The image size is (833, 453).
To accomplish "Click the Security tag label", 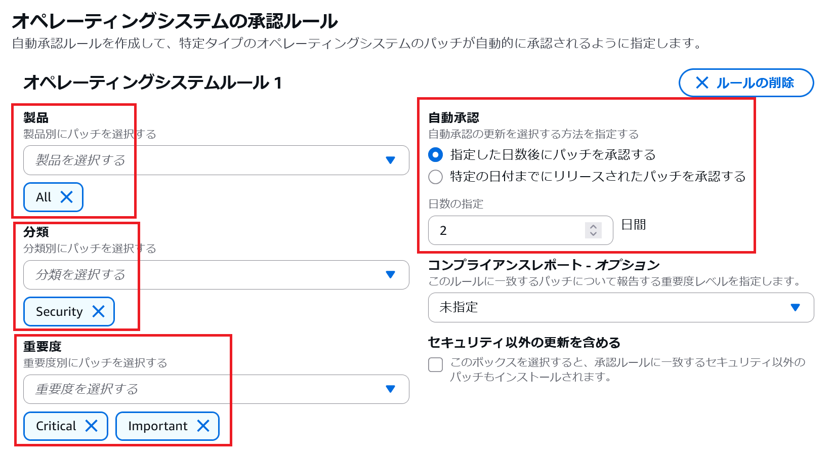I will pyautogui.click(x=59, y=311).
